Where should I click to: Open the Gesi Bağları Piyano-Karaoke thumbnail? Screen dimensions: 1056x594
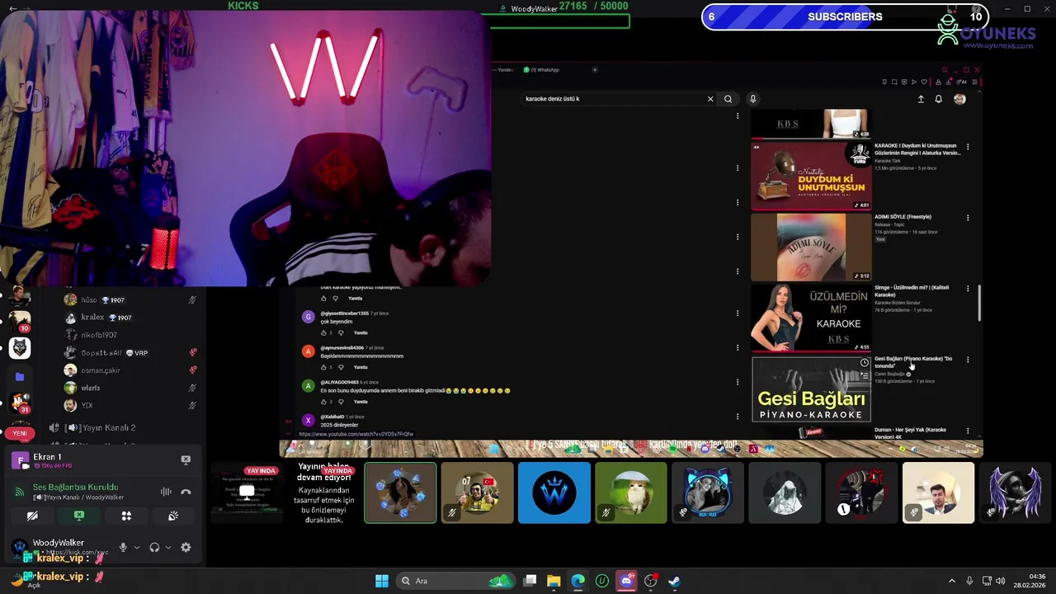tap(811, 389)
